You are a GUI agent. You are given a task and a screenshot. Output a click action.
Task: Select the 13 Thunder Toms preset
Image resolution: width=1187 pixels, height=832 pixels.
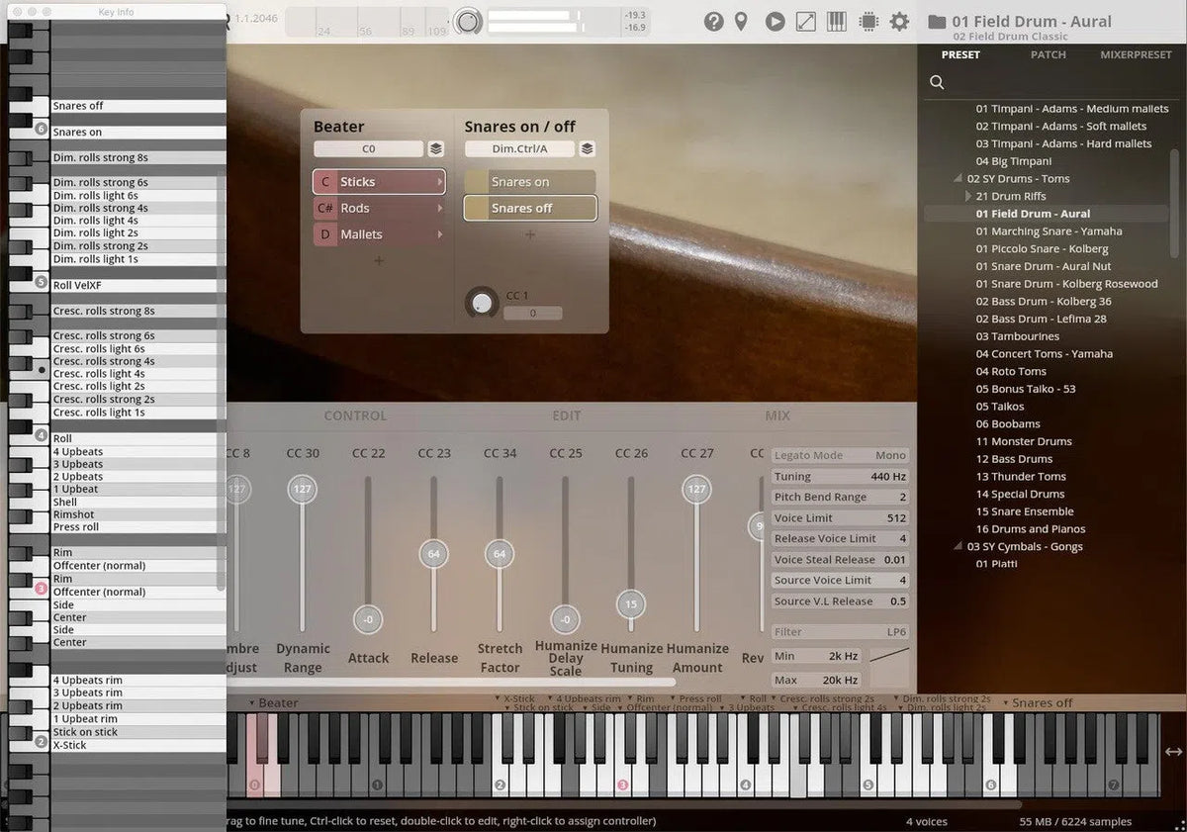tap(1019, 476)
